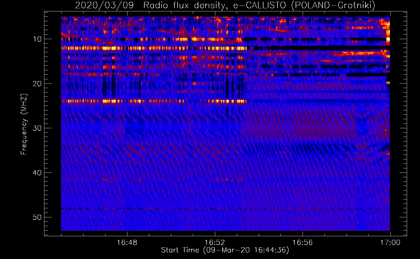Click the '10' frequency tick label
This screenshot has height=259, width=420.
tap(37, 39)
